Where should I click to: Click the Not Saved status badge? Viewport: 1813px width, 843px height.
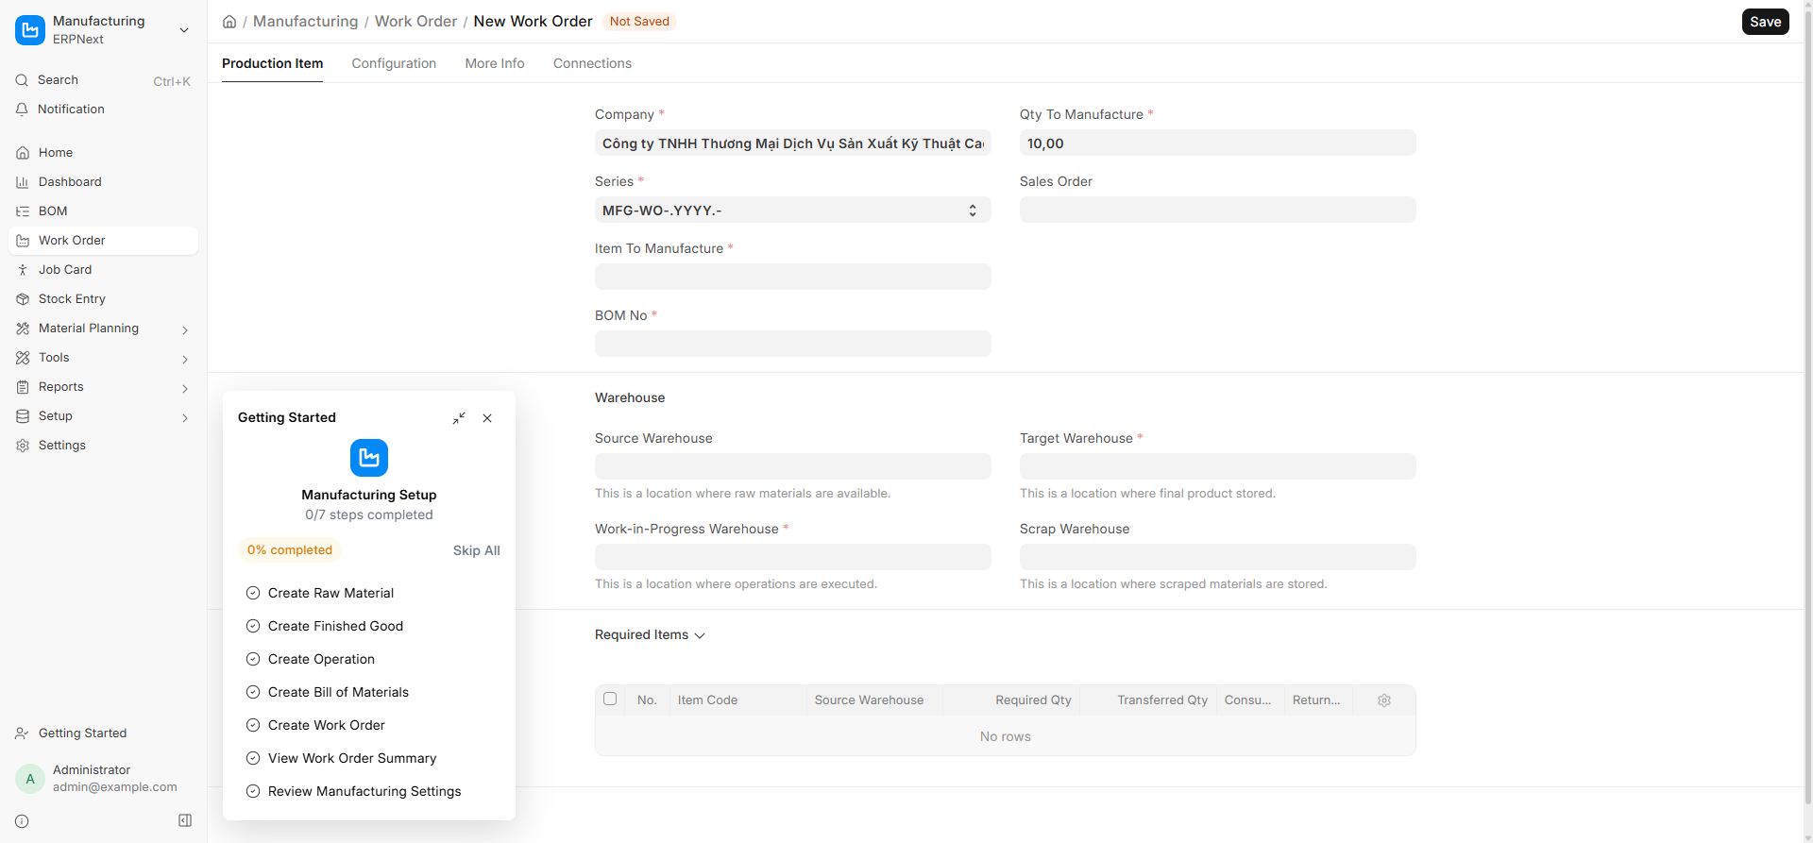pos(639,22)
